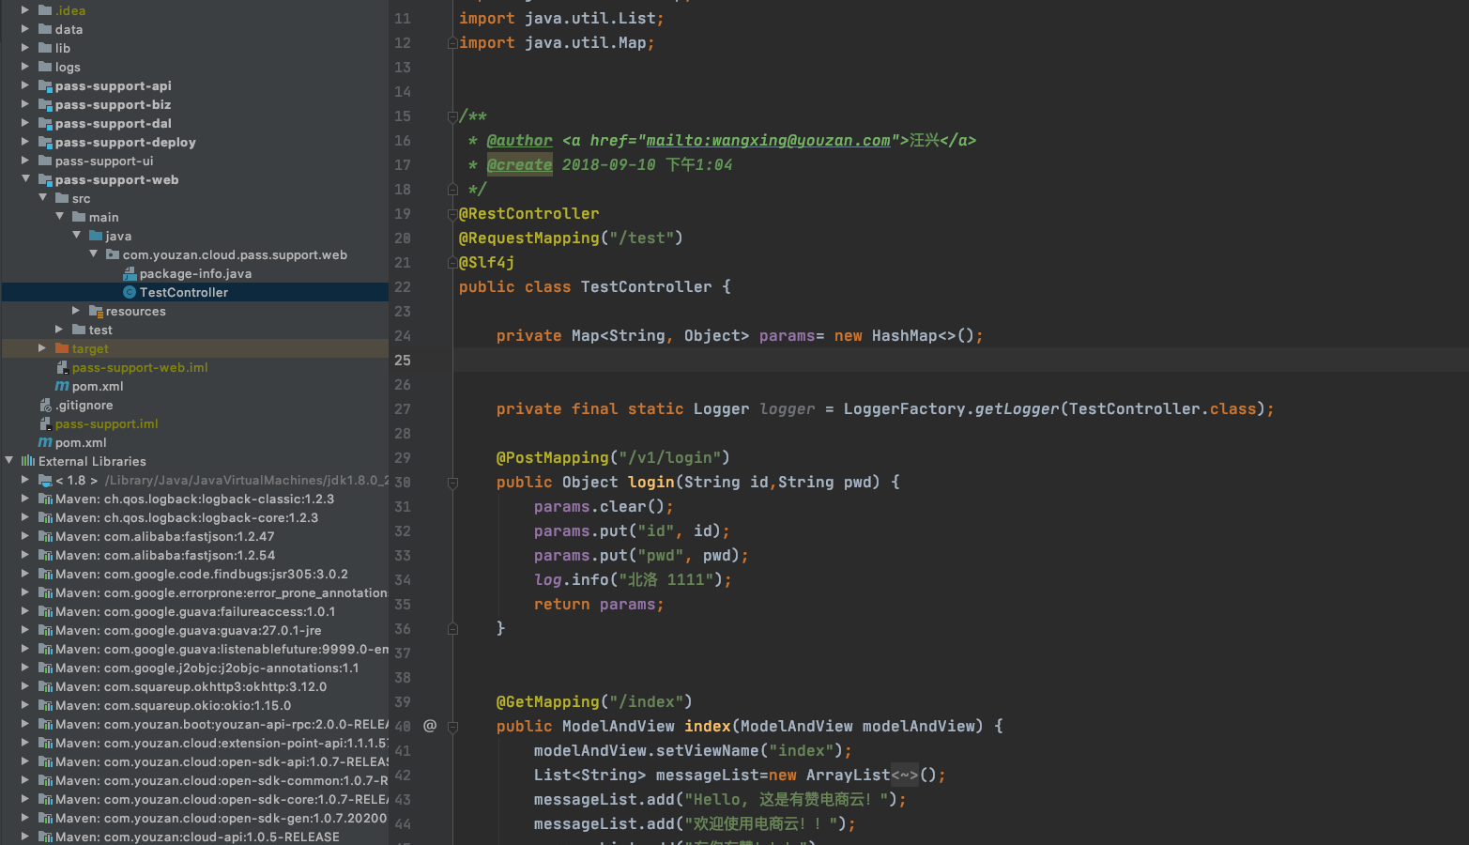Click the target folder icon
Screen dimensions: 1469x845
click(x=62, y=348)
